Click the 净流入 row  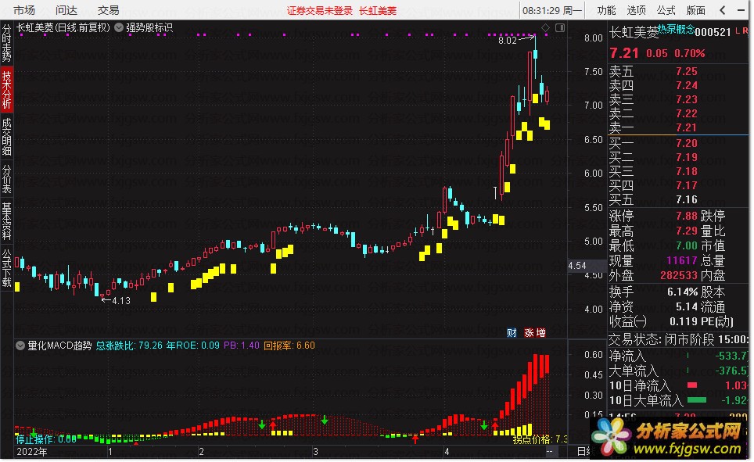click(678, 356)
